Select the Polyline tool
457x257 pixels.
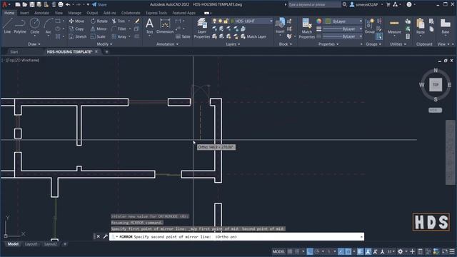click(x=20, y=26)
